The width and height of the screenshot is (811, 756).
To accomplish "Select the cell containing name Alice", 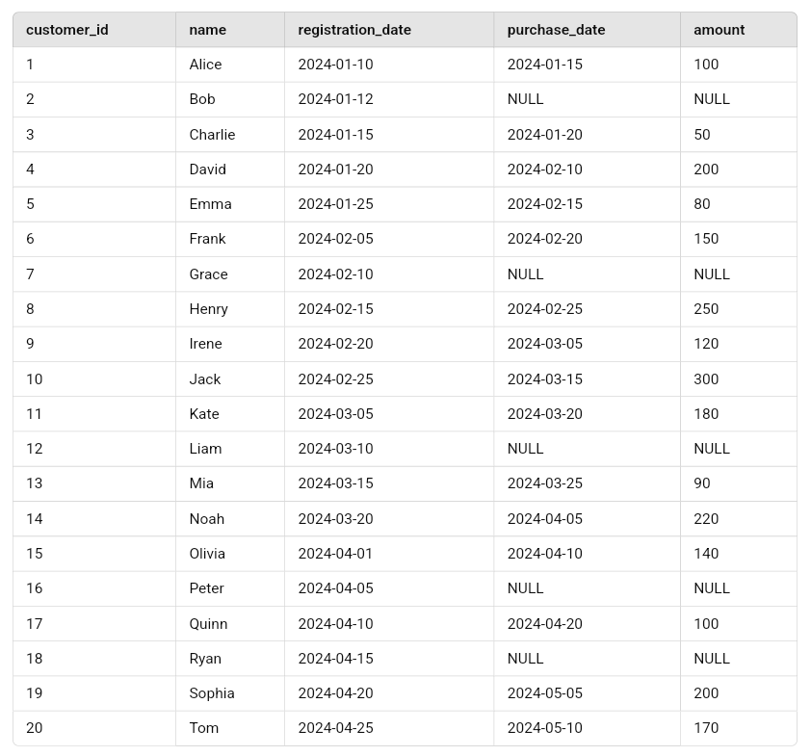I will coord(205,65).
